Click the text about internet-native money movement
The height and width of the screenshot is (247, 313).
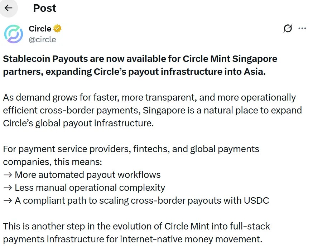tap(136, 232)
